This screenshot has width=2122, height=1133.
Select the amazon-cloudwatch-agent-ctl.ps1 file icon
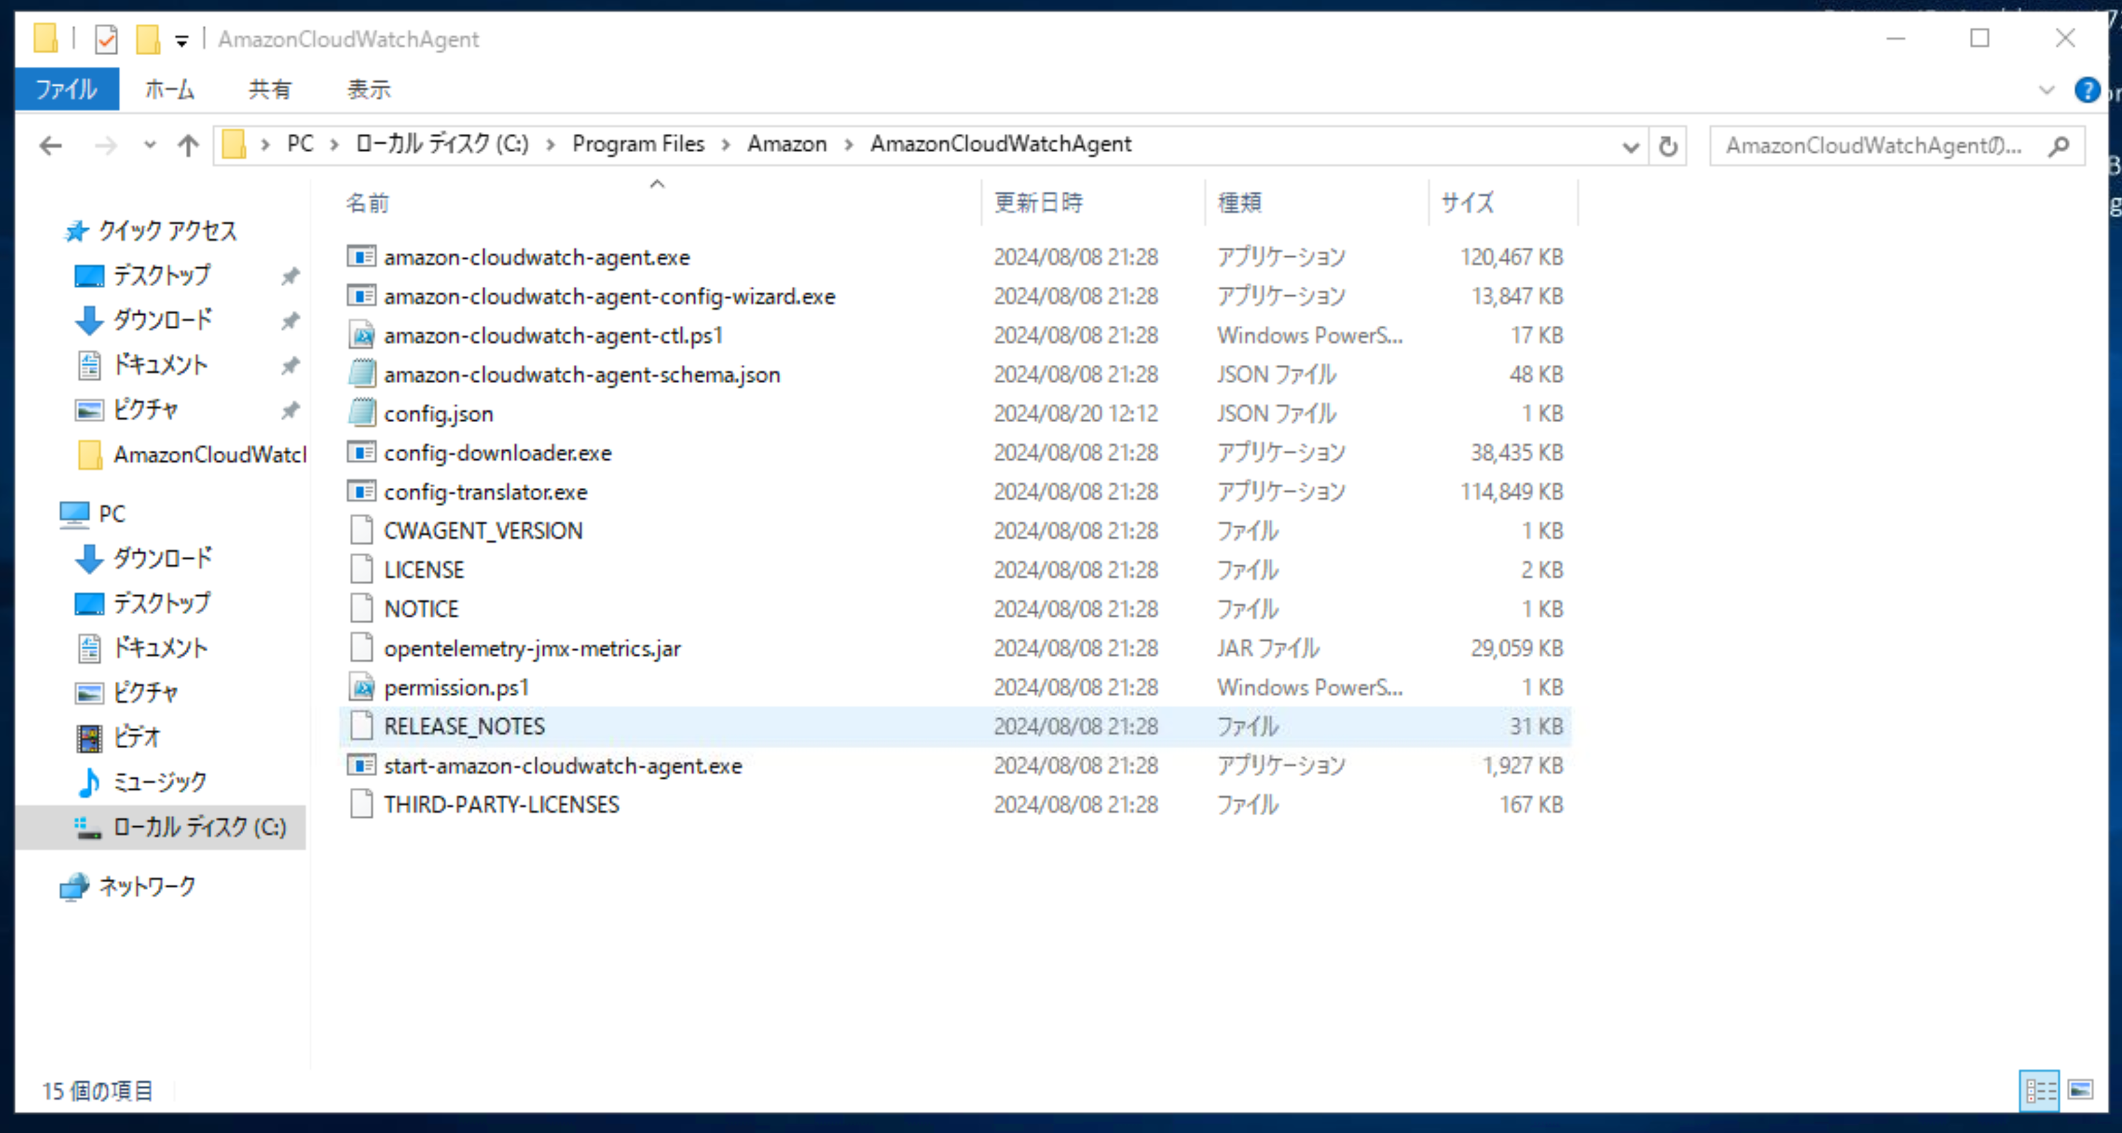[362, 335]
